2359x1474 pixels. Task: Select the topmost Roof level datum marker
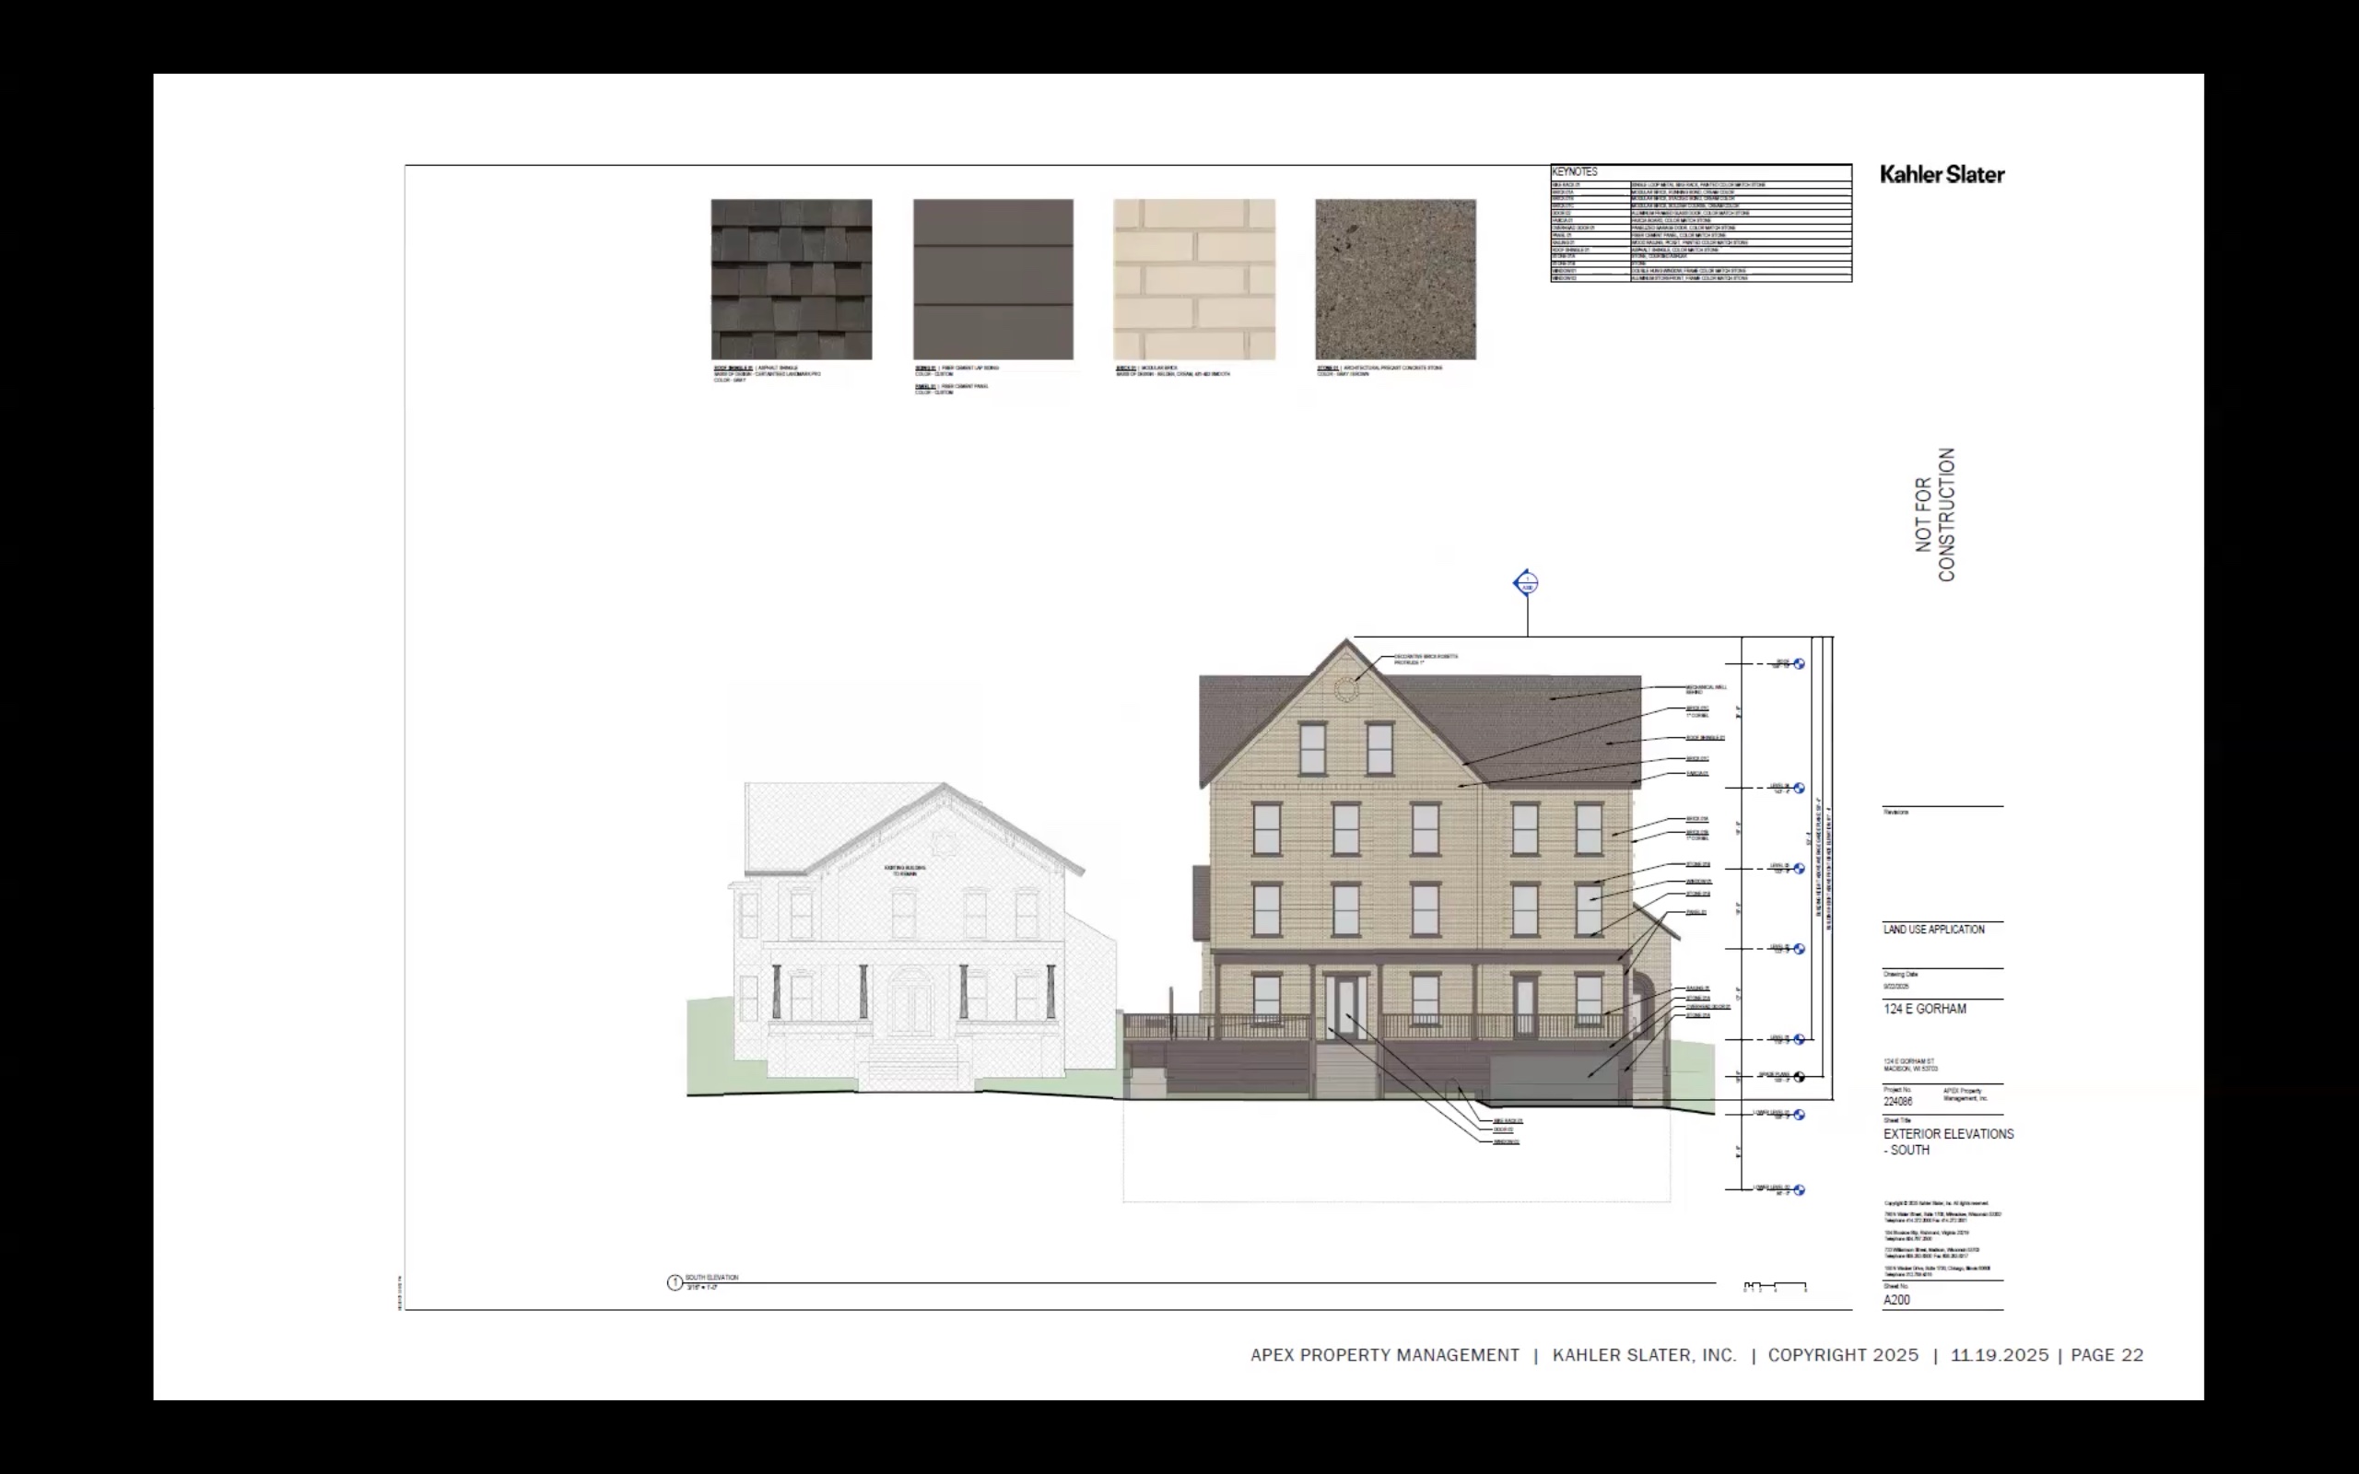point(1799,664)
